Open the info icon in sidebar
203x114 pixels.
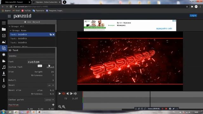(4, 80)
